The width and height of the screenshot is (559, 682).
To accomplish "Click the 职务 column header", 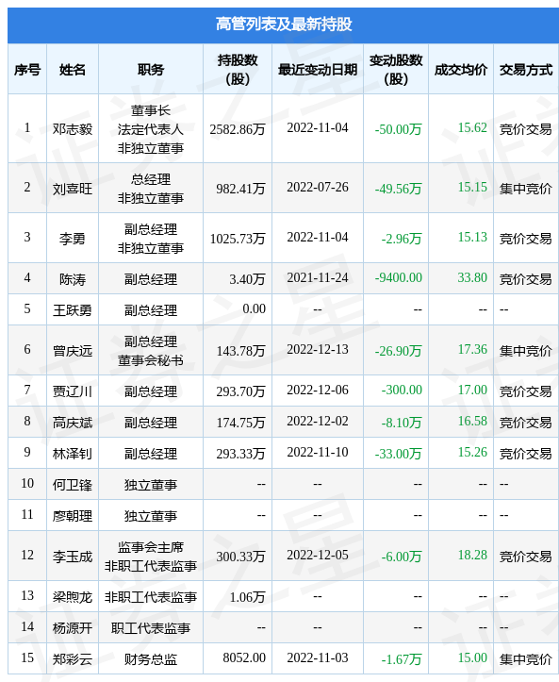I will 151,70.
